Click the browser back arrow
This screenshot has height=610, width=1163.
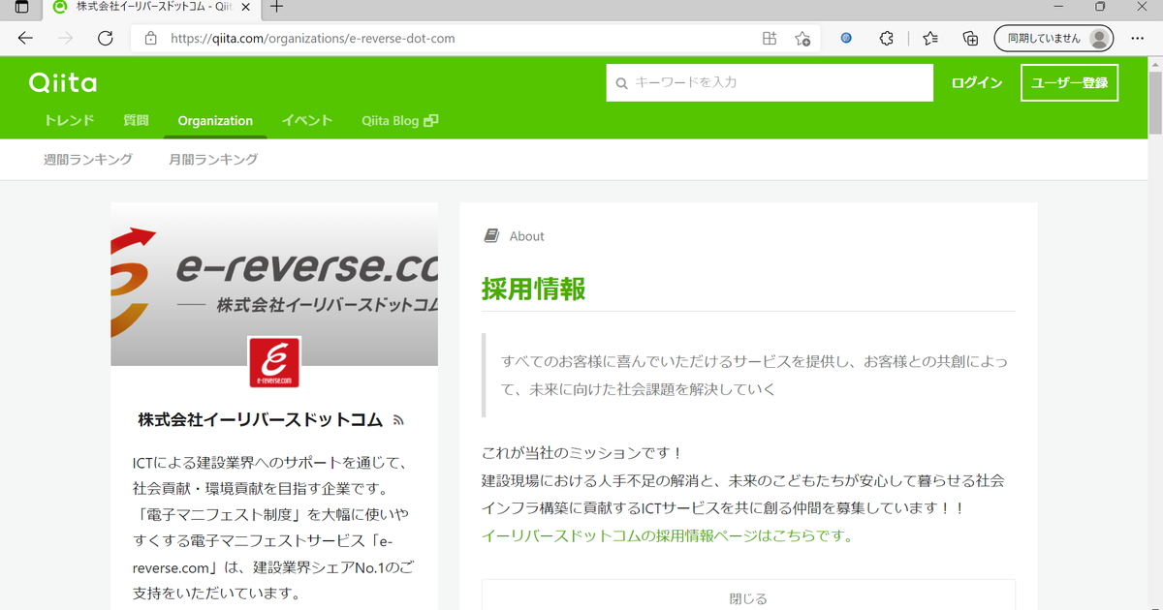(25, 39)
